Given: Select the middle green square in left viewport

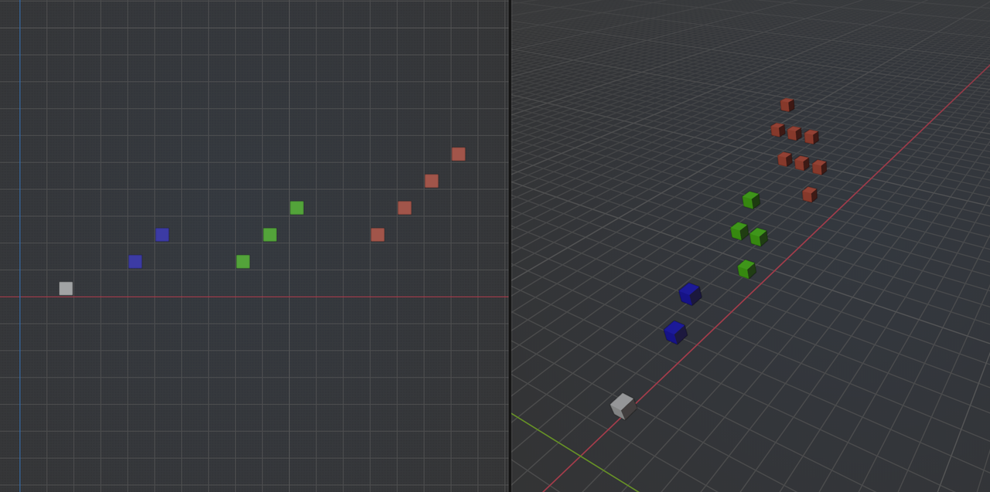Looking at the screenshot, I should click(270, 234).
